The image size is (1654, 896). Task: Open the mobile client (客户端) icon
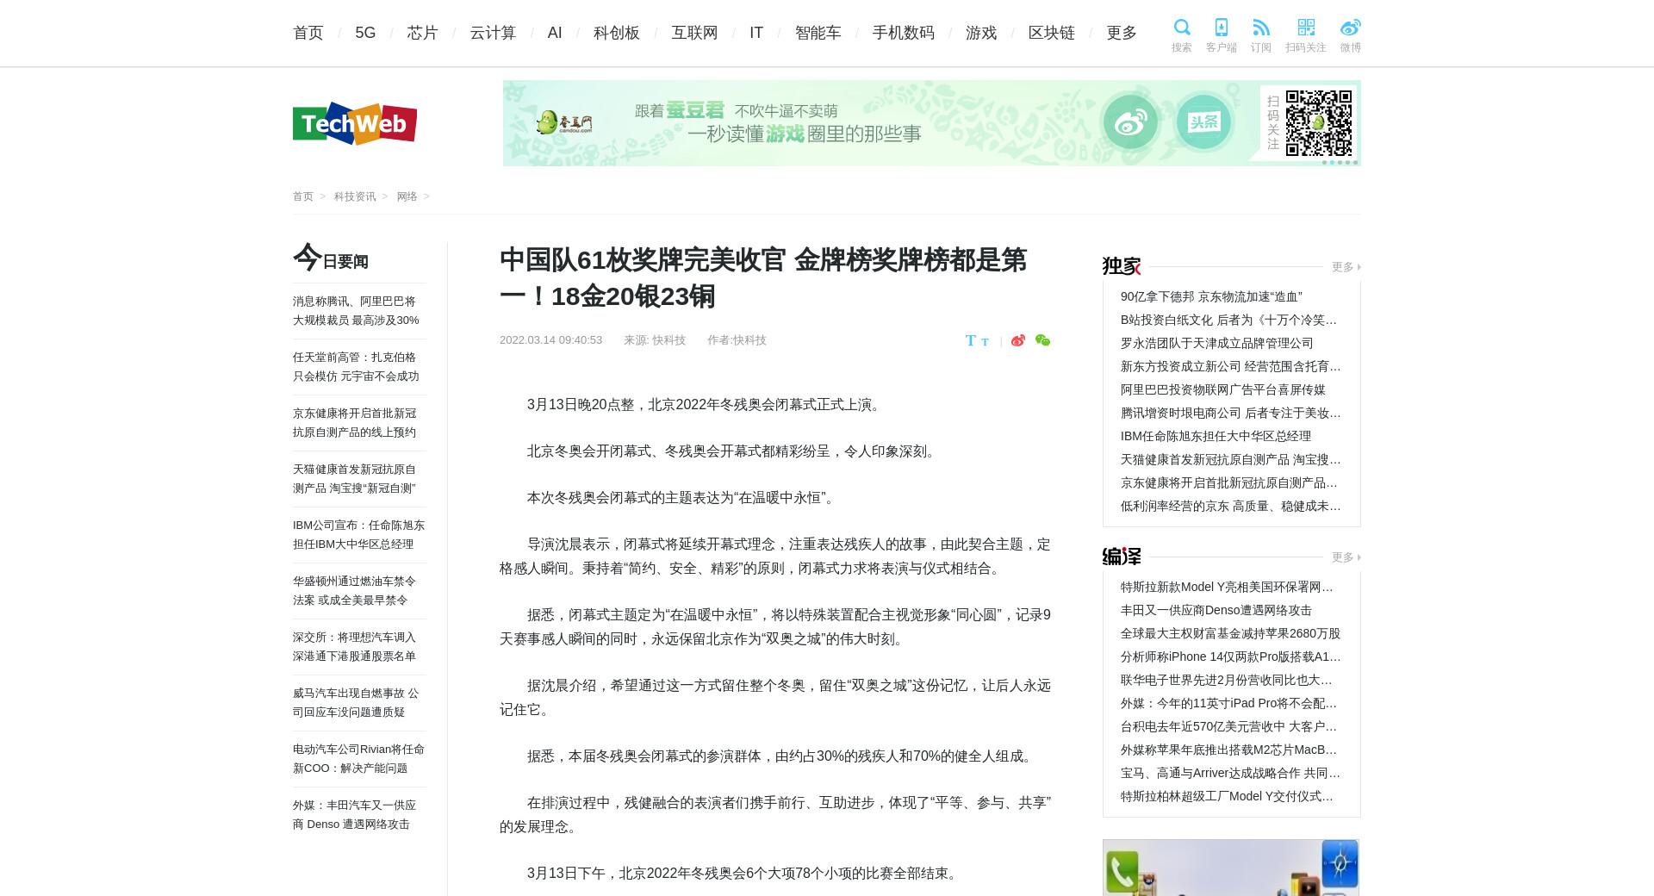[1221, 28]
